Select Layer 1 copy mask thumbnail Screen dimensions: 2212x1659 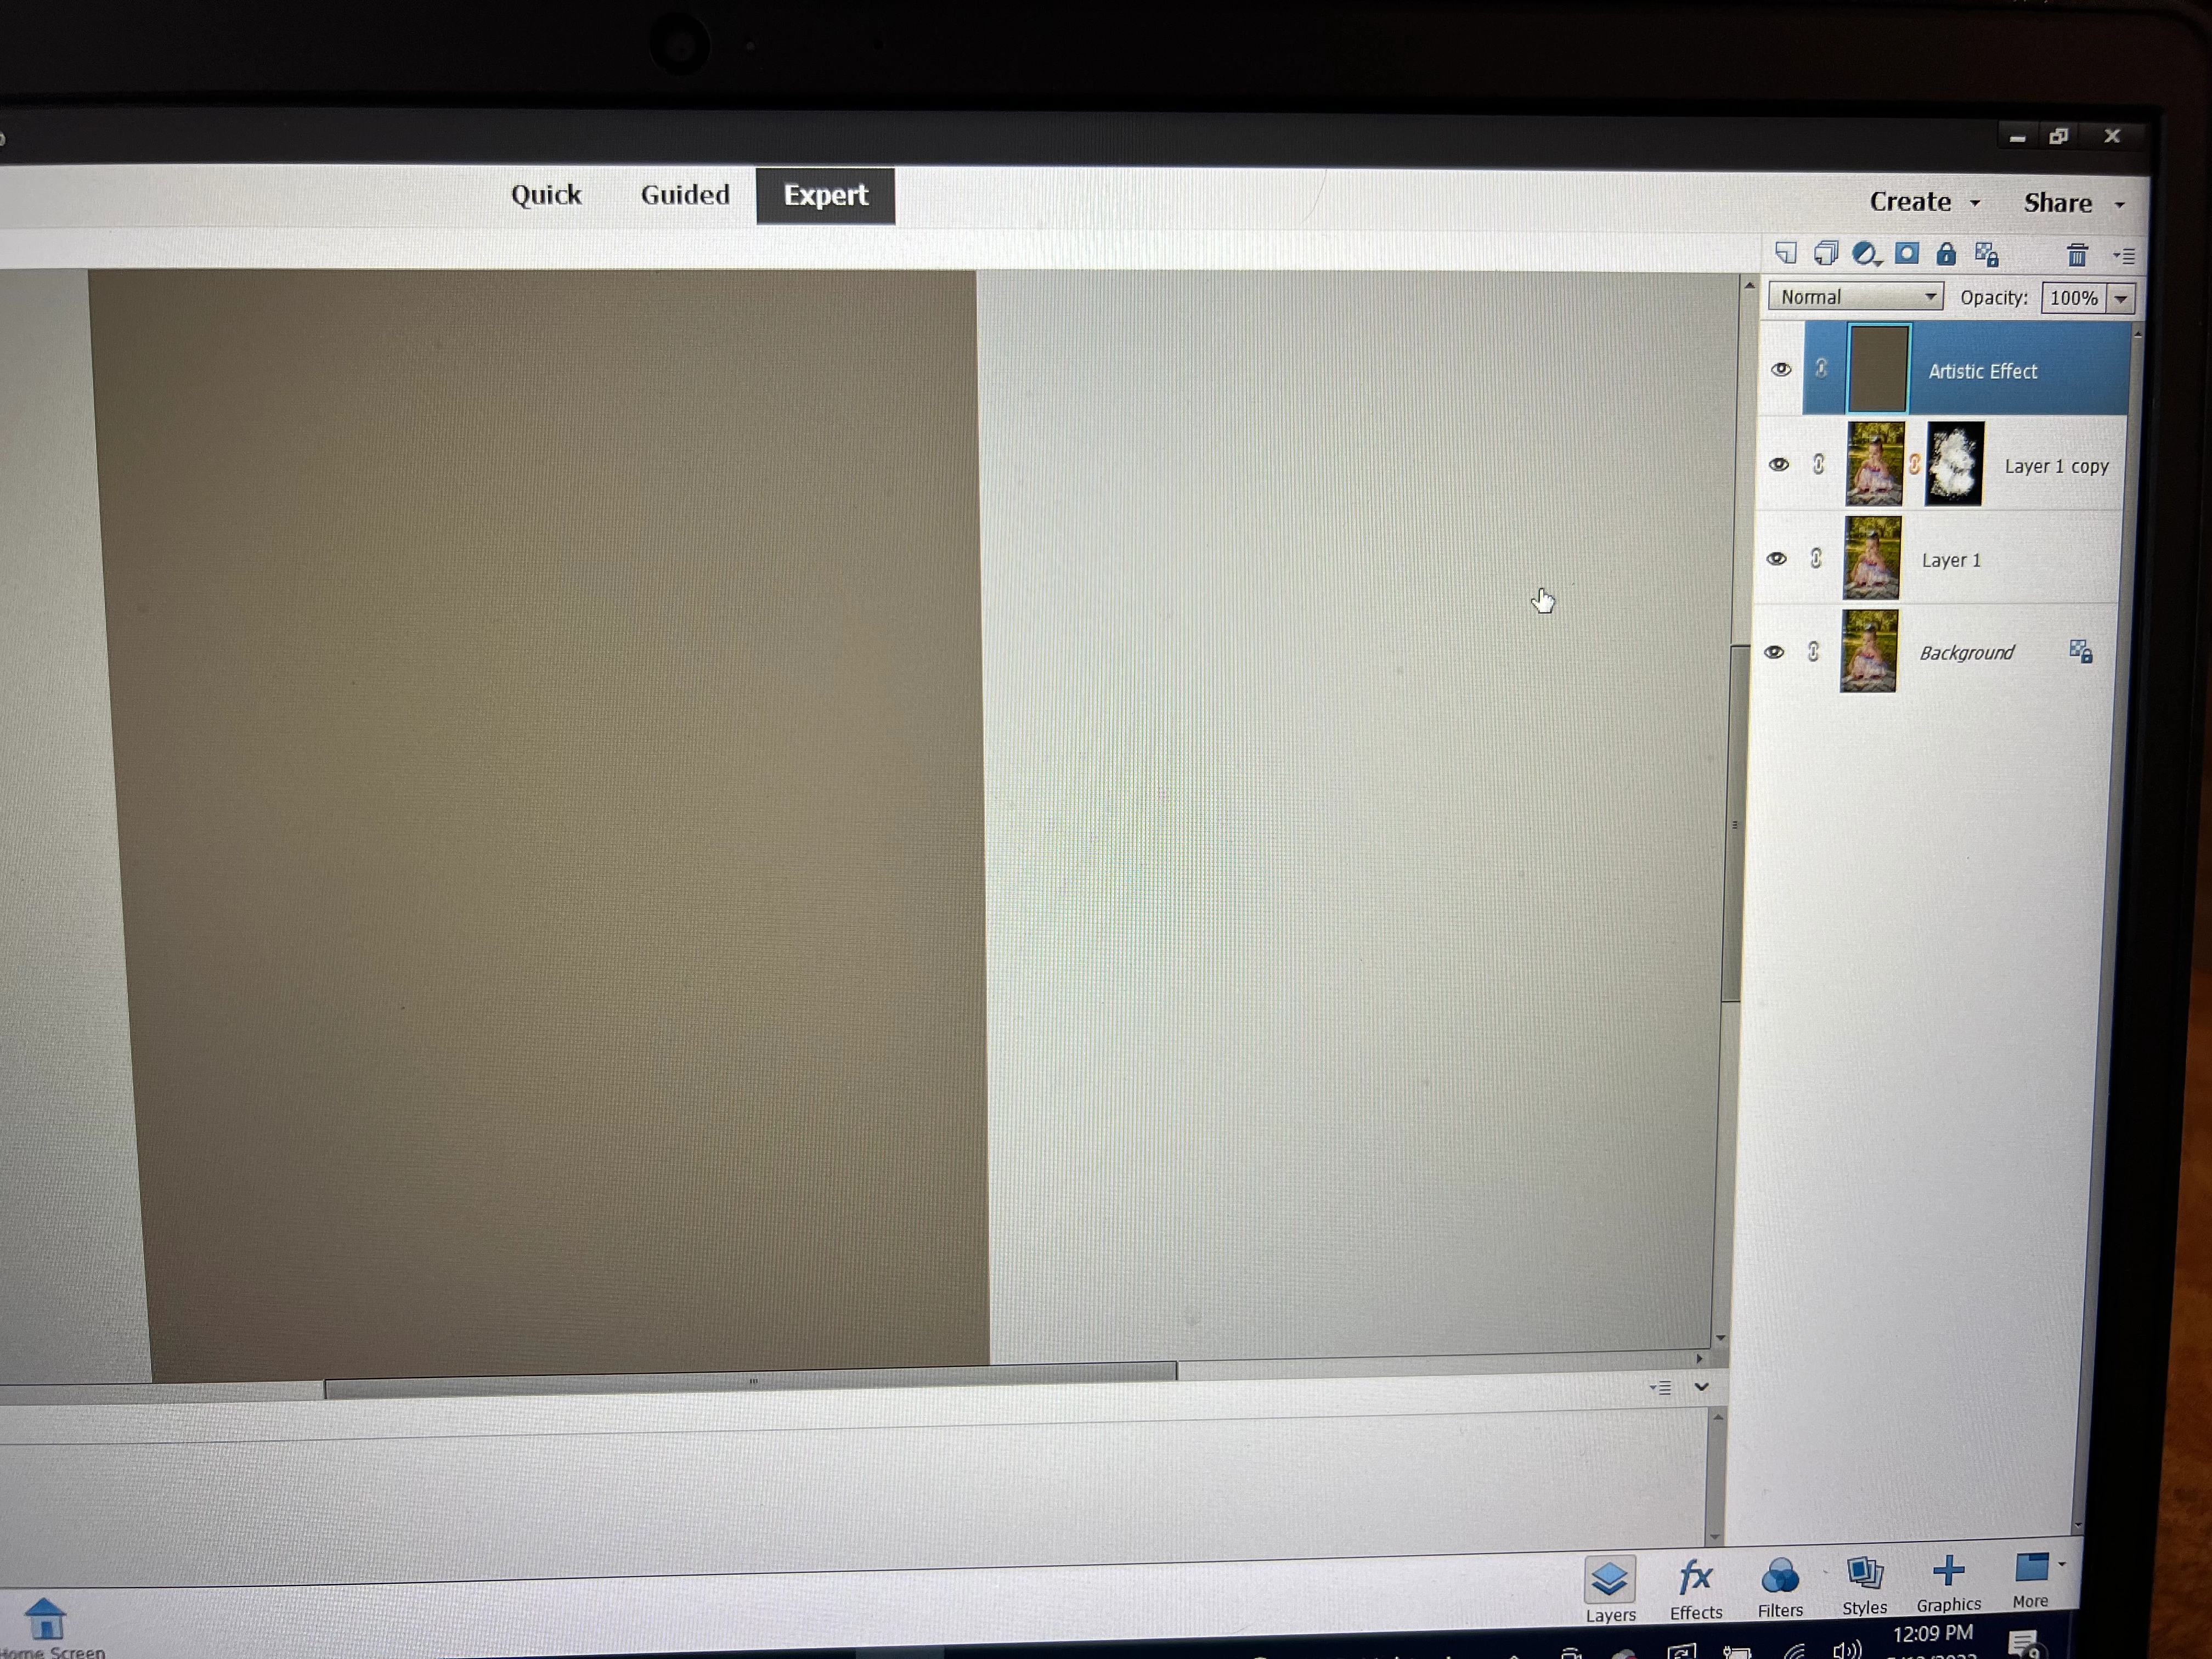pos(1954,465)
